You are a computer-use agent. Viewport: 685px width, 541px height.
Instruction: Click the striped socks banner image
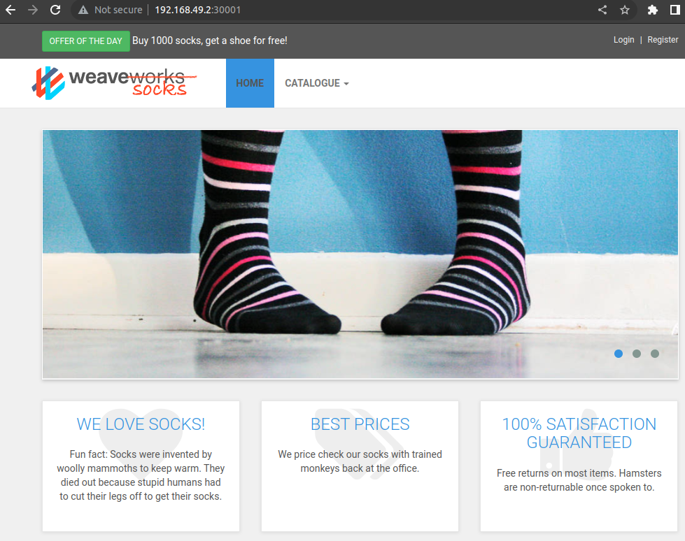click(360, 254)
